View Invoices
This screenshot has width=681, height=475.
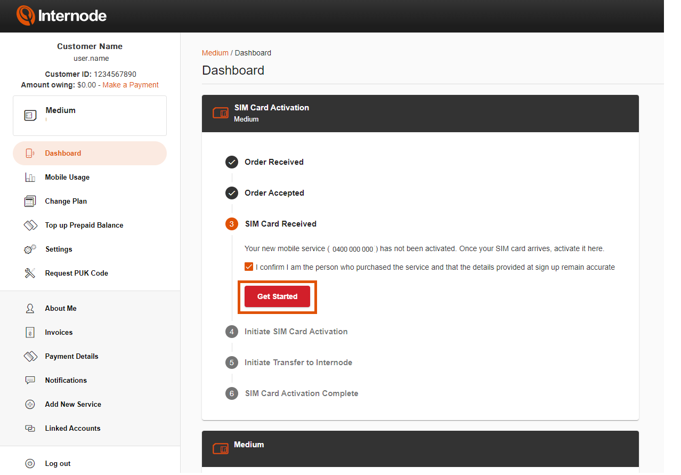click(59, 333)
